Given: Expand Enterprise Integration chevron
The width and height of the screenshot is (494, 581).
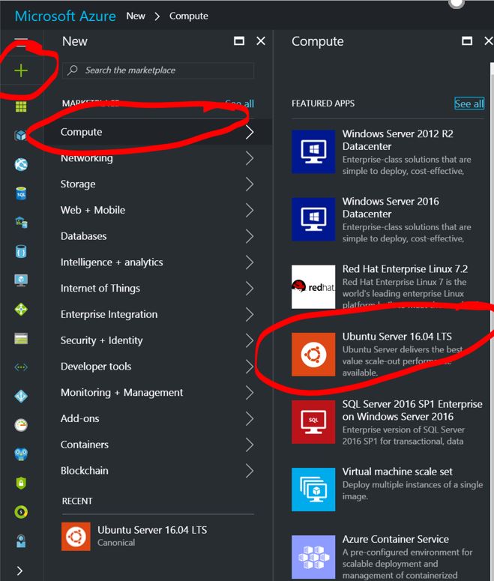Looking at the screenshot, I should [x=250, y=314].
